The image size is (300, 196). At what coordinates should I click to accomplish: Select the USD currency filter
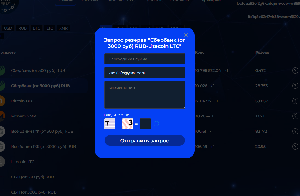tap(8, 28)
